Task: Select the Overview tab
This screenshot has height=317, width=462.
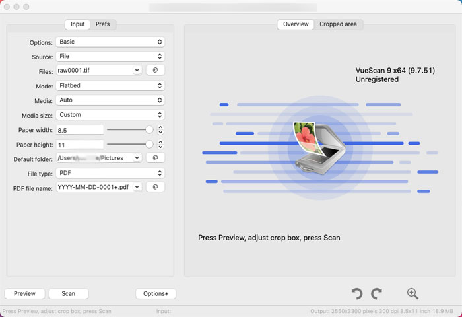Action: click(296, 24)
